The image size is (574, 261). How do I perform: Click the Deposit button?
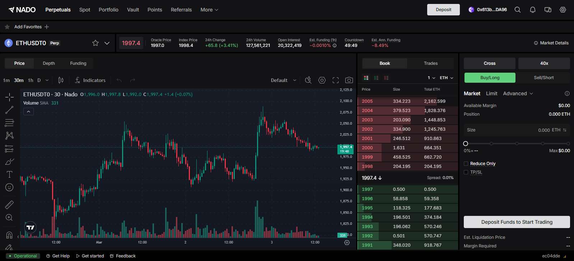[x=443, y=10]
